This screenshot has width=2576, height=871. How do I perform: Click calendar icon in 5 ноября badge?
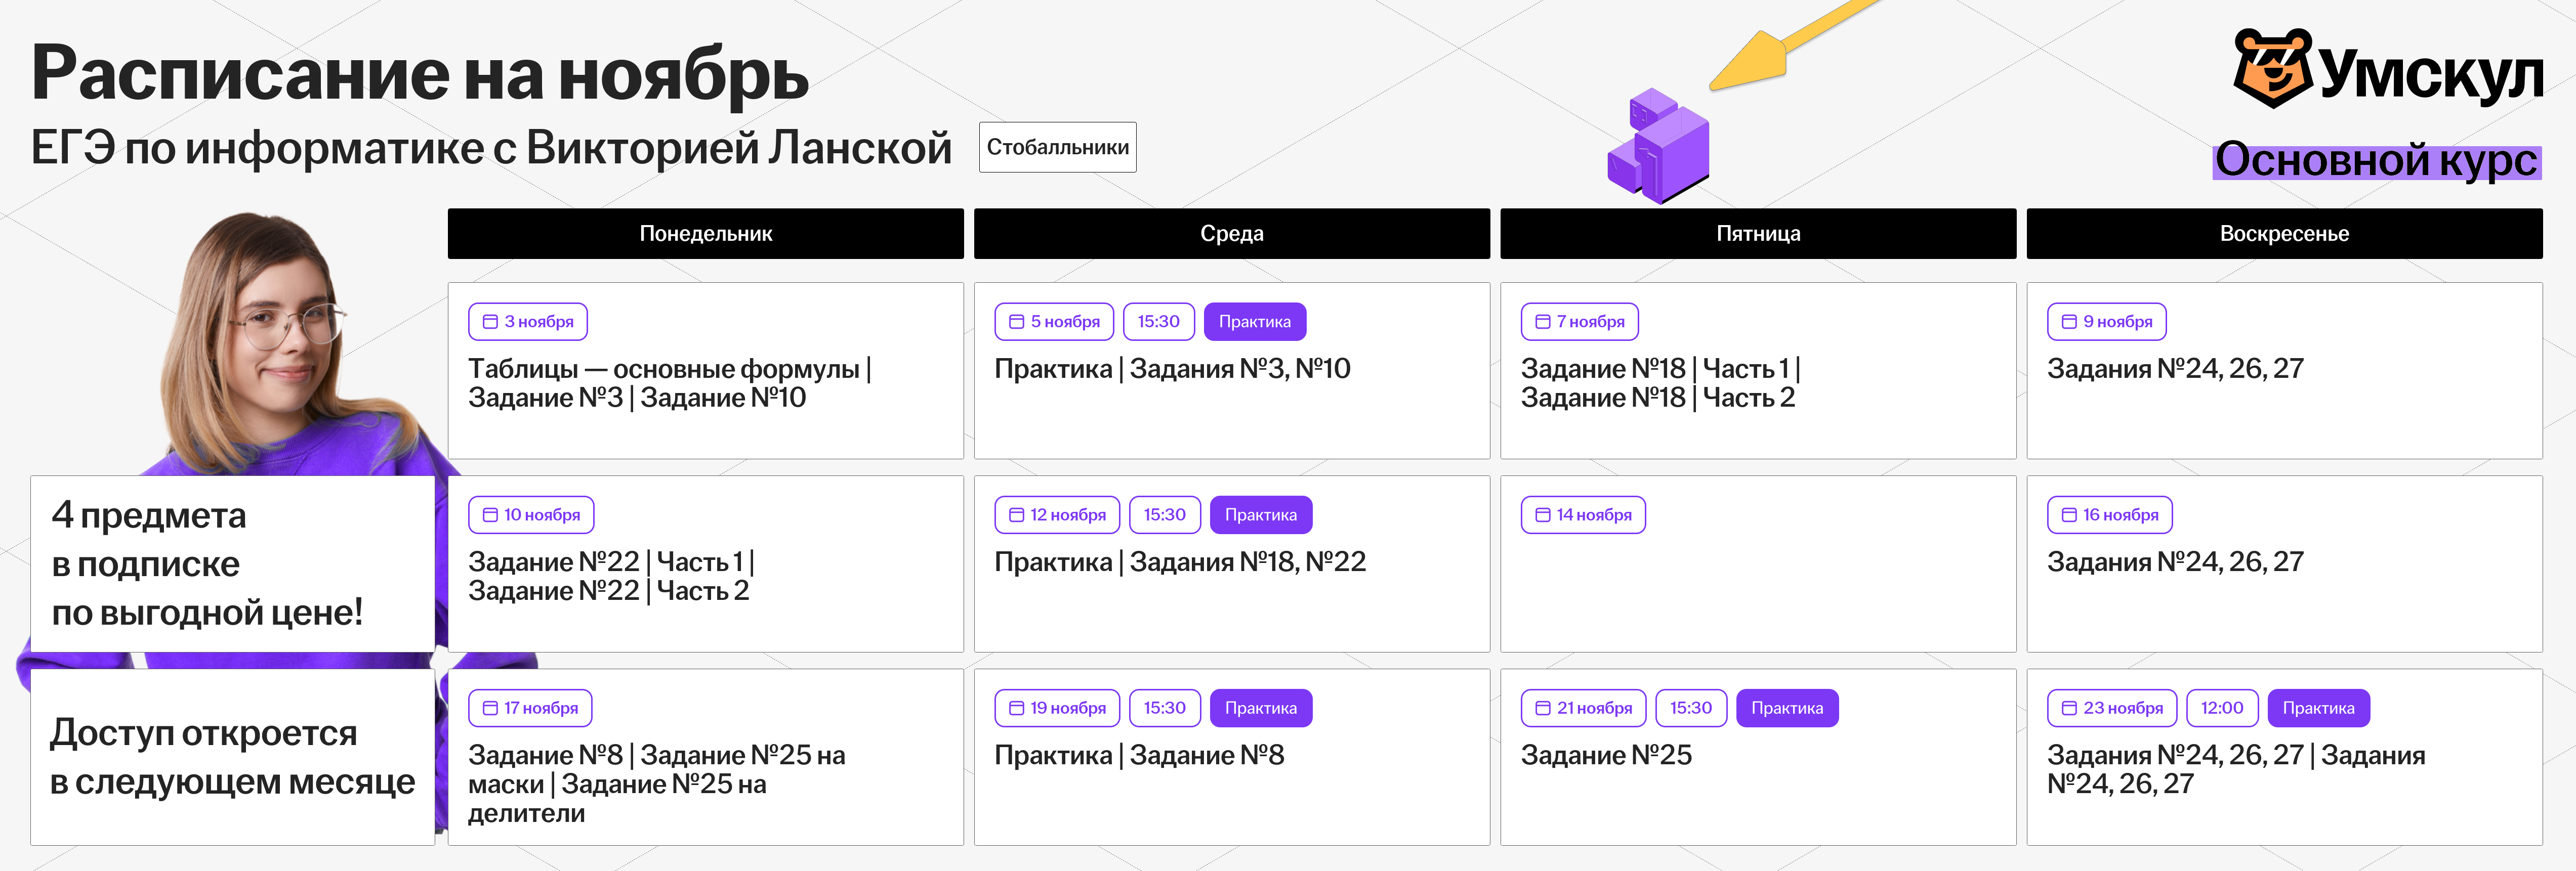click(x=1016, y=322)
